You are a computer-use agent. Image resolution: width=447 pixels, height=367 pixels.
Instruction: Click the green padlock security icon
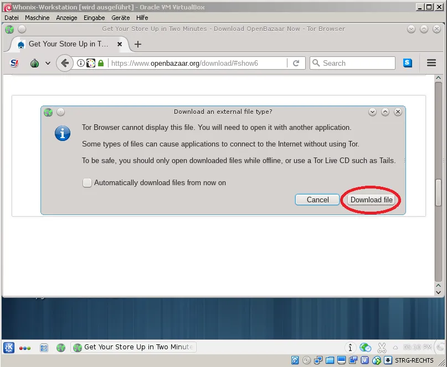coord(101,63)
